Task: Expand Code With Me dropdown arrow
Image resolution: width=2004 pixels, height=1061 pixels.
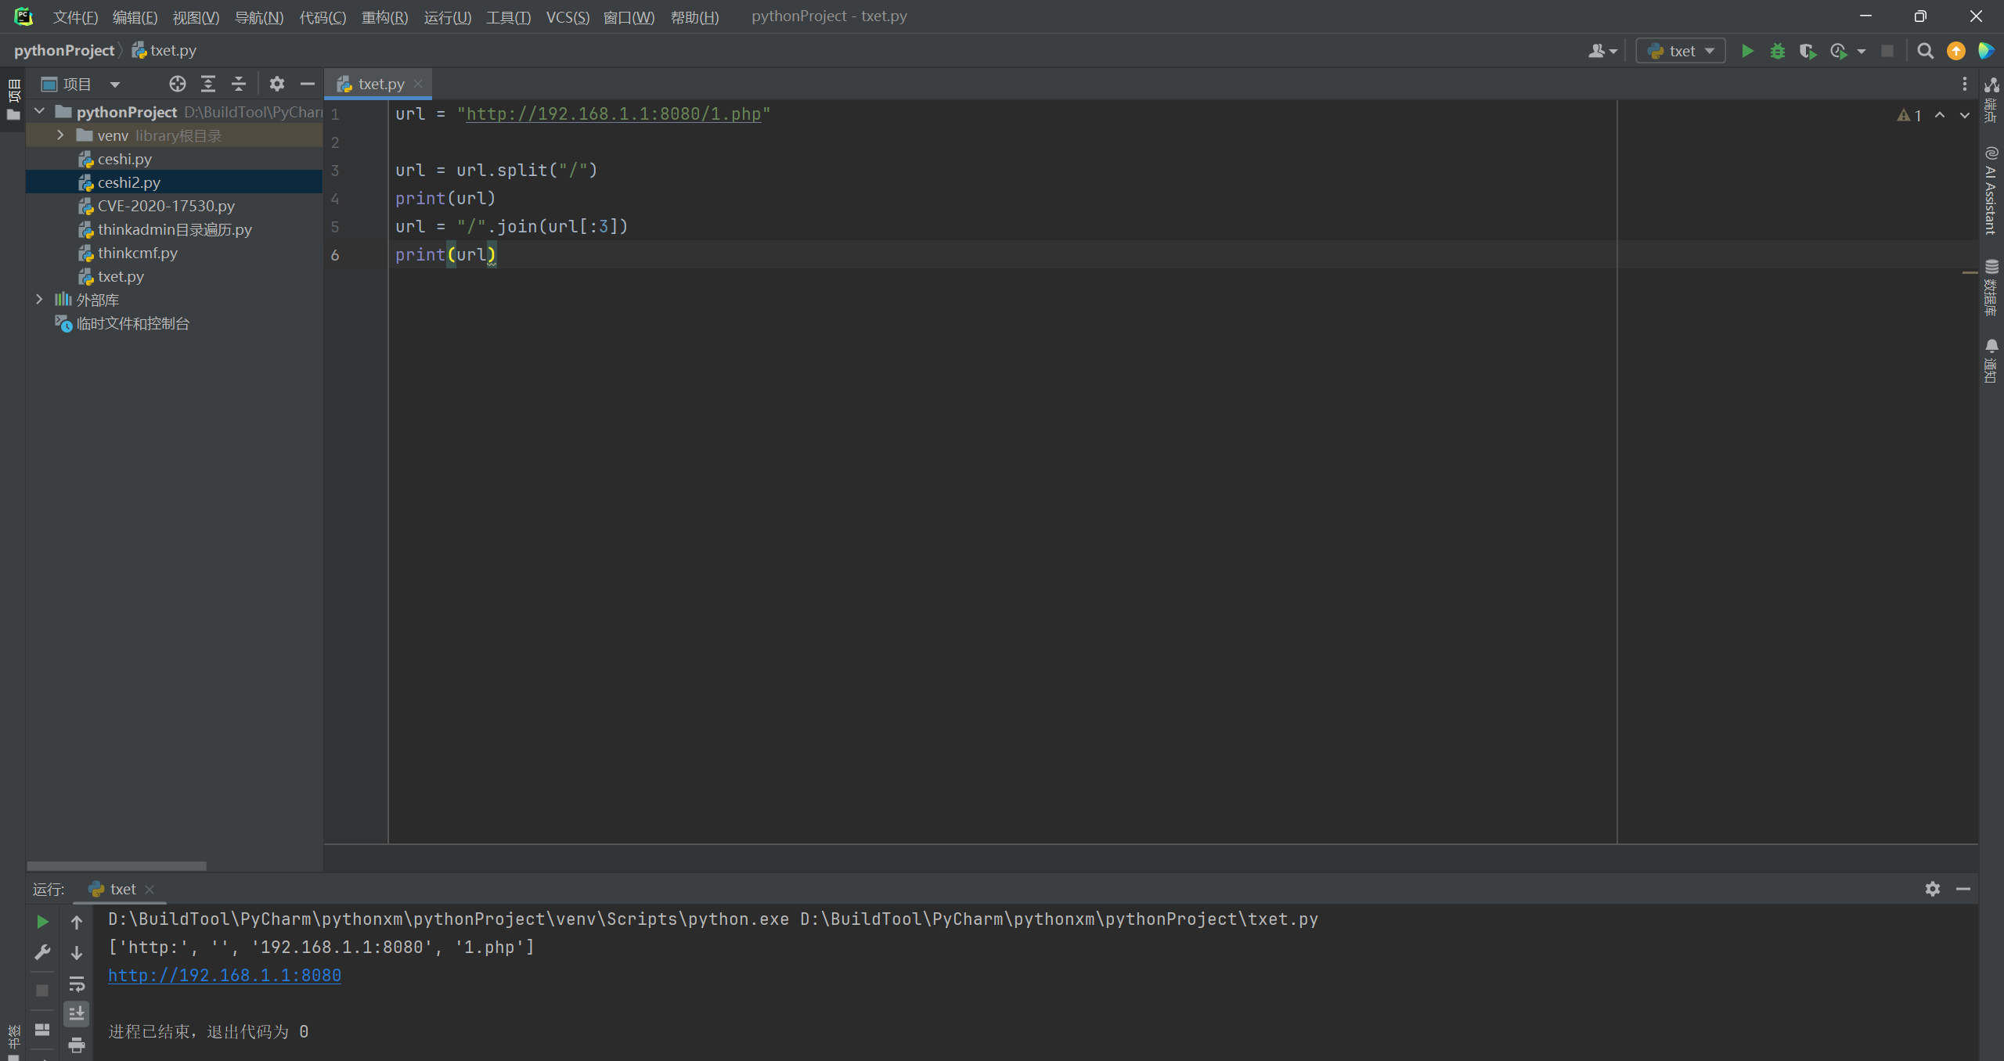Action: point(1613,52)
